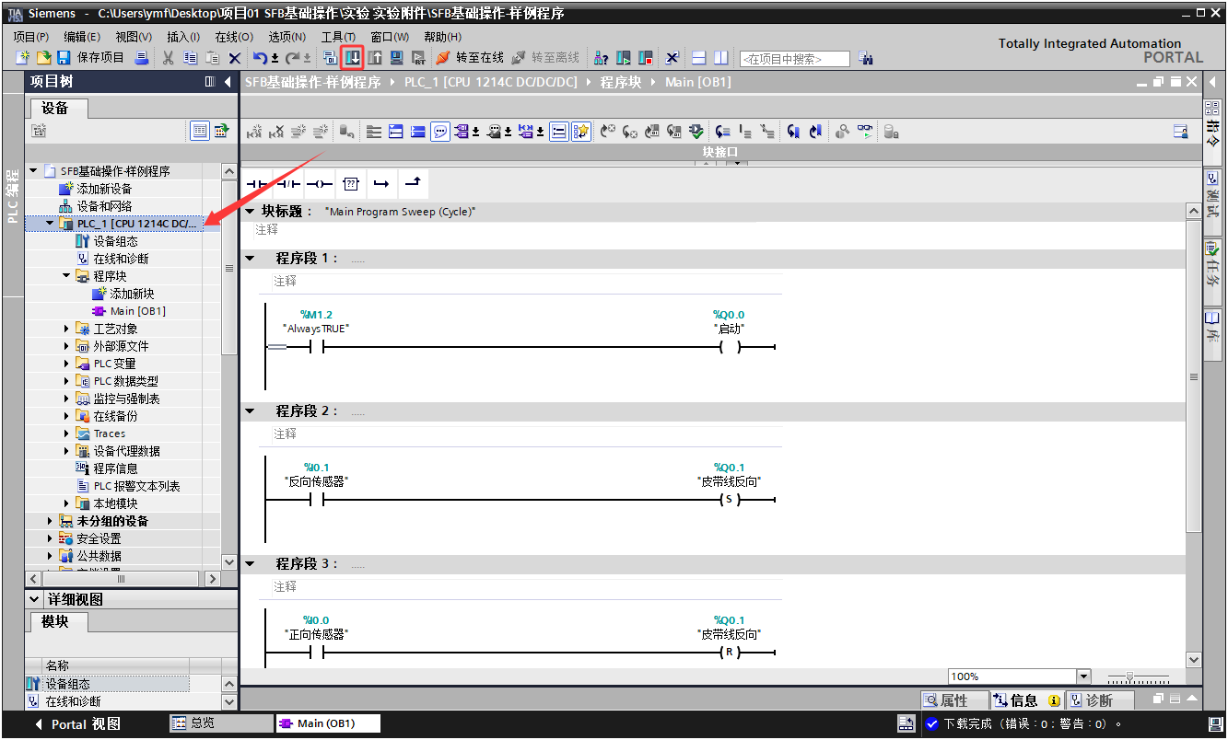This screenshot has height=740, width=1228.
Task: Click the Open branch favorites icon
Action: pos(381,184)
